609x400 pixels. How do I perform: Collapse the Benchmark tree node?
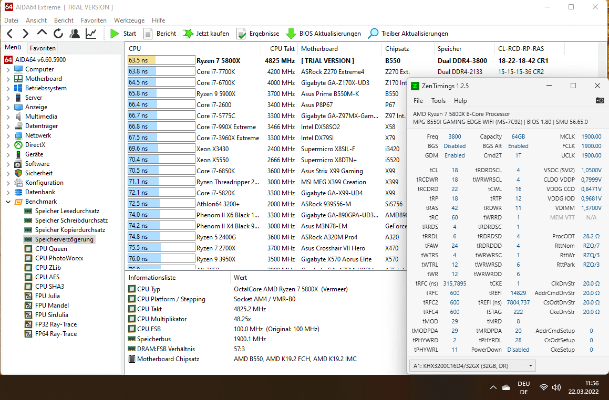click(8, 202)
